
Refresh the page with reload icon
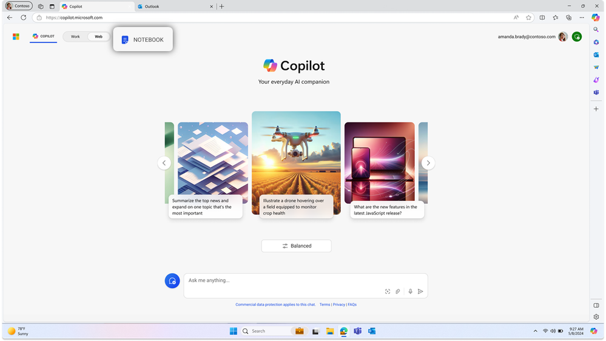click(x=24, y=18)
